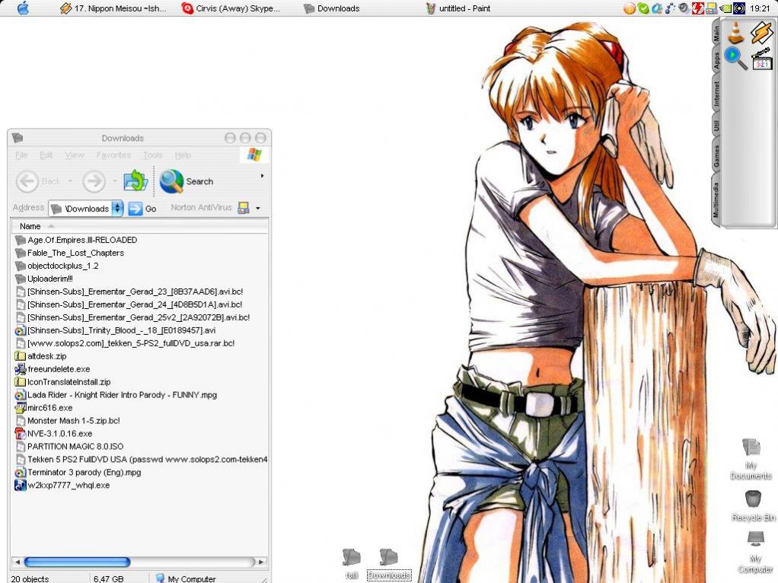Viewport: 778px width, 583px height.
Task: Switch to the Winamp Nippon Meisou taskbar item
Action: pyautogui.click(x=113, y=8)
